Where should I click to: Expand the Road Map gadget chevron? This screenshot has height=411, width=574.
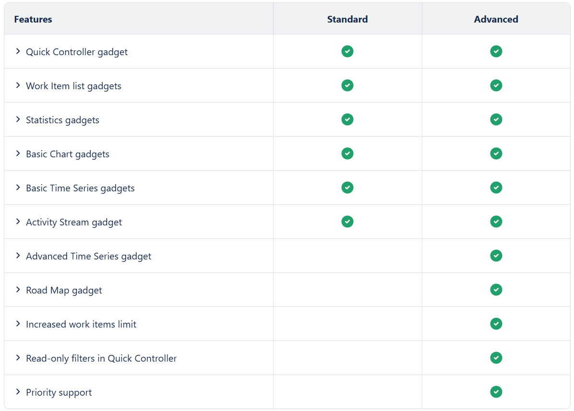(x=18, y=290)
